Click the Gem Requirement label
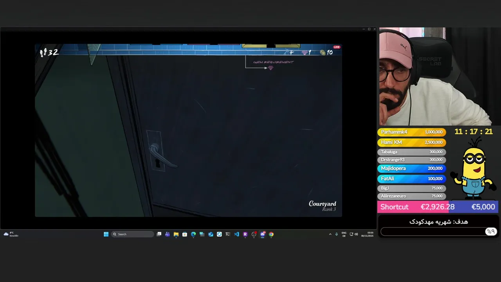Screen dimensions: 501x282 [273, 62]
